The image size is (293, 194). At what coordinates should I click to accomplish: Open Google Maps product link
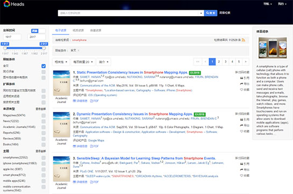click(x=96, y=140)
